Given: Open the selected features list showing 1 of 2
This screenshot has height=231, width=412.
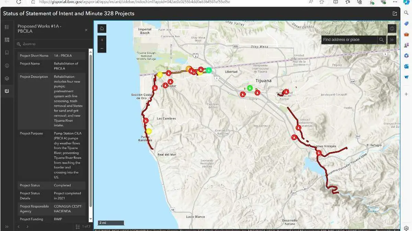Looking at the screenshot, I should point(83,227).
